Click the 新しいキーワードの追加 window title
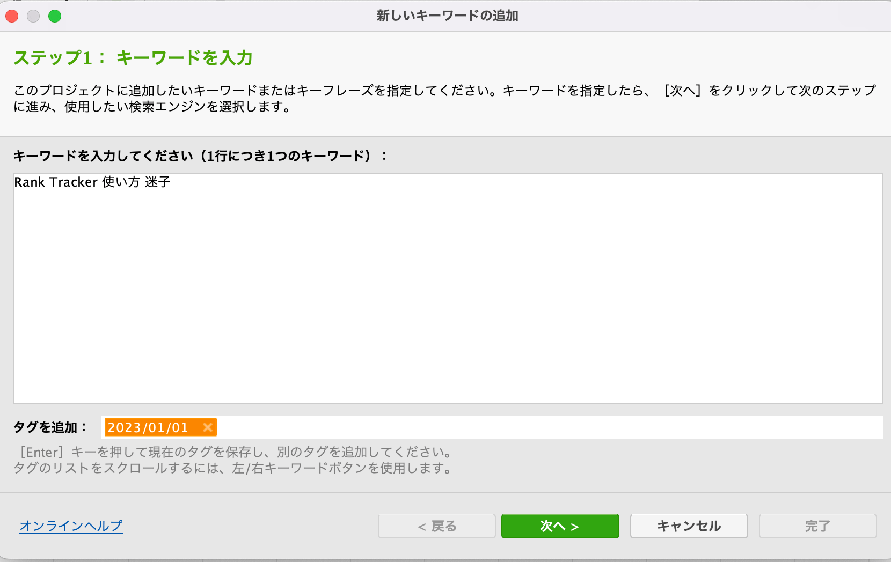Screen dimensions: 891x562 (447, 16)
